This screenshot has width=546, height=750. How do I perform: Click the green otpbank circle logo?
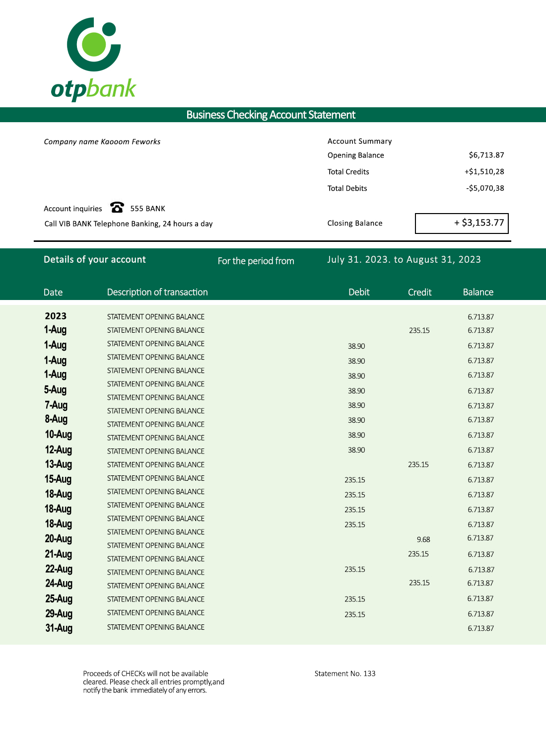94,44
